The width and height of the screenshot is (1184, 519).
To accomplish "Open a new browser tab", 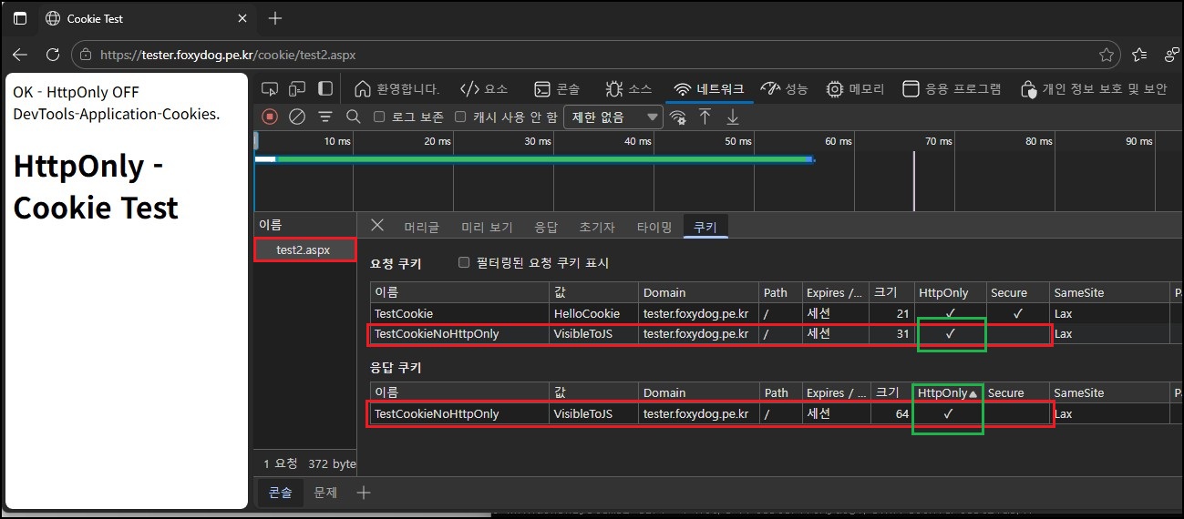I will 275,18.
